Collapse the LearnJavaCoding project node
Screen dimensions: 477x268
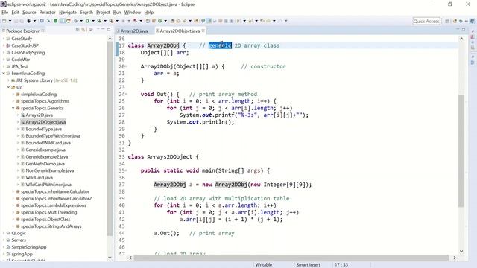pos(3,73)
